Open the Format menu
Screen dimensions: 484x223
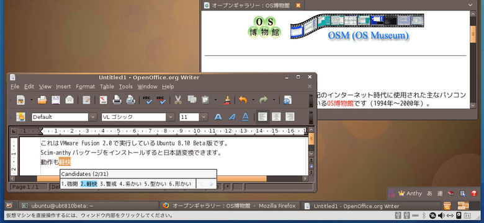tap(85, 87)
